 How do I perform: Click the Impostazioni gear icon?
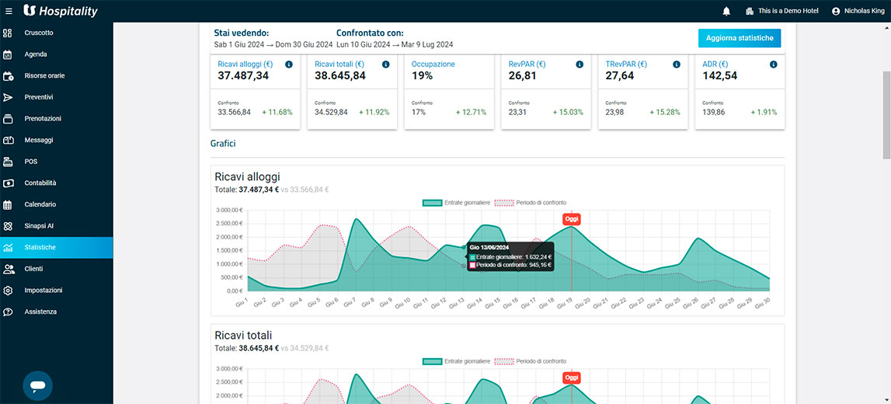(8, 291)
